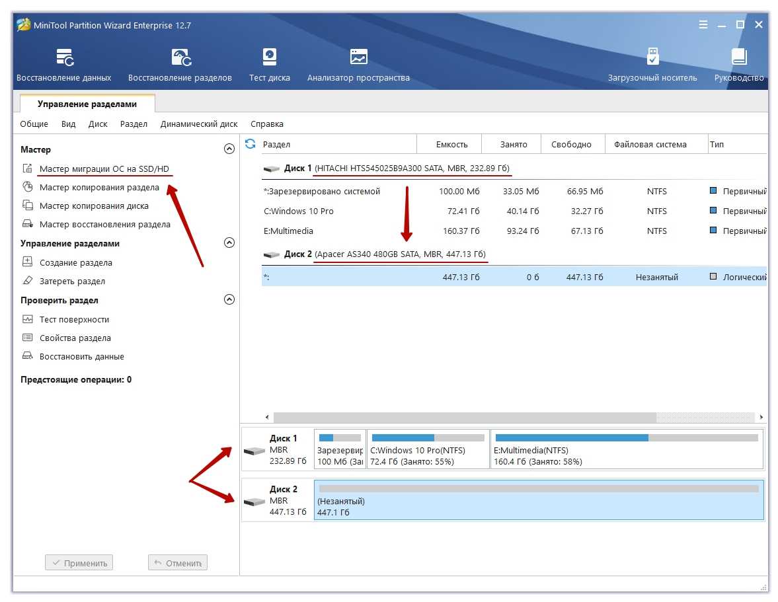Open the Вид menu
This screenshot has height=602, width=778.
coord(69,124)
